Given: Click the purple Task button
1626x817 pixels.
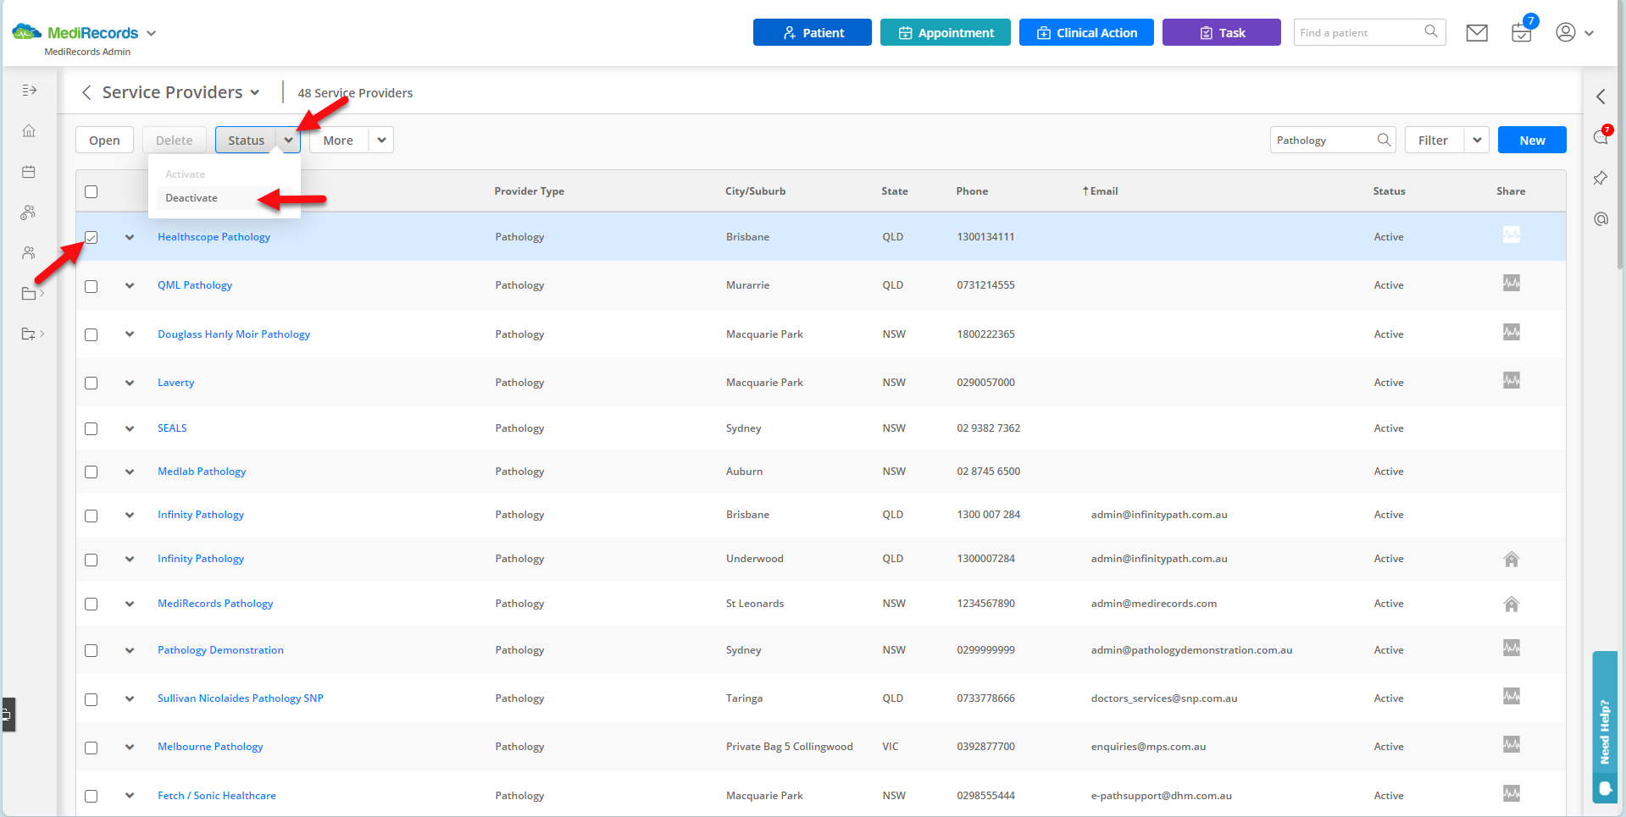Looking at the screenshot, I should point(1221,32).
